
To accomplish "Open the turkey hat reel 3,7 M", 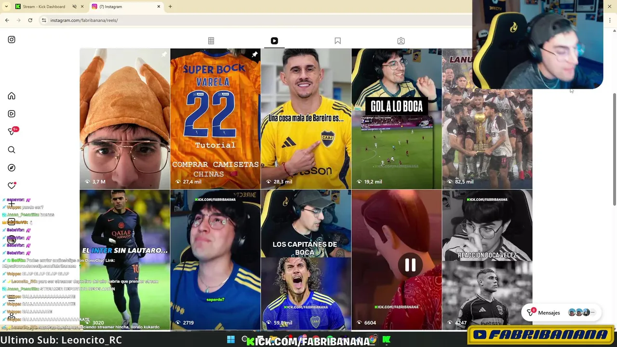I will (x=125, y=119).
